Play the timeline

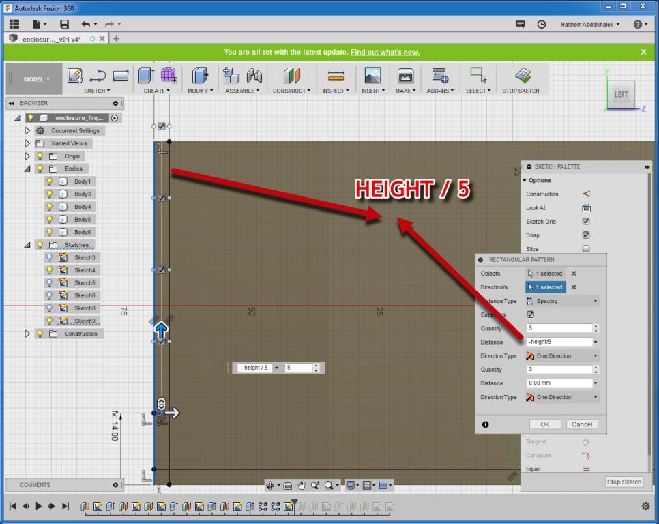pos(39,506)
